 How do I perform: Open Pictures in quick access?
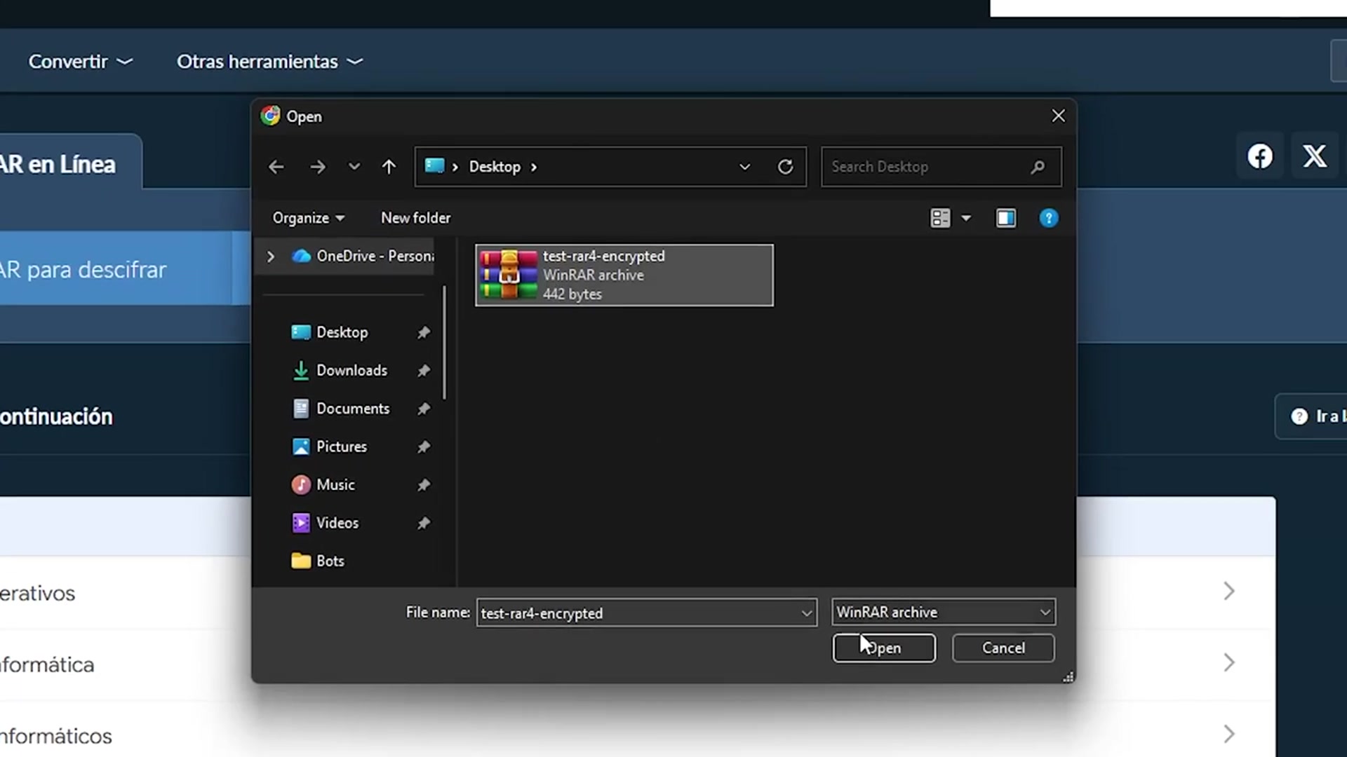click(329, 446)
